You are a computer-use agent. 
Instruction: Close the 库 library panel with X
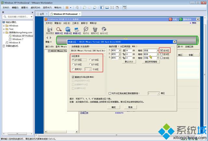click(32, 12)
